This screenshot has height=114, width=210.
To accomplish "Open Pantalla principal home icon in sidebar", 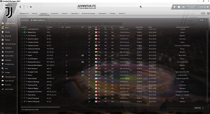I will click(3, 23).
